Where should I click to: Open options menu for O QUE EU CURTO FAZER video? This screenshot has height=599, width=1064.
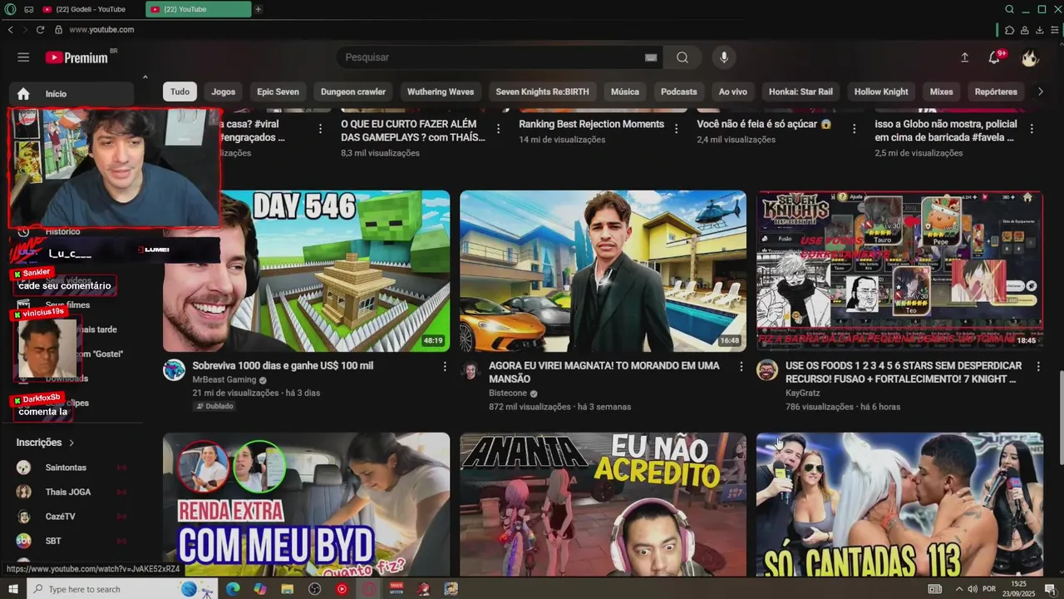[x=499, y=129]
